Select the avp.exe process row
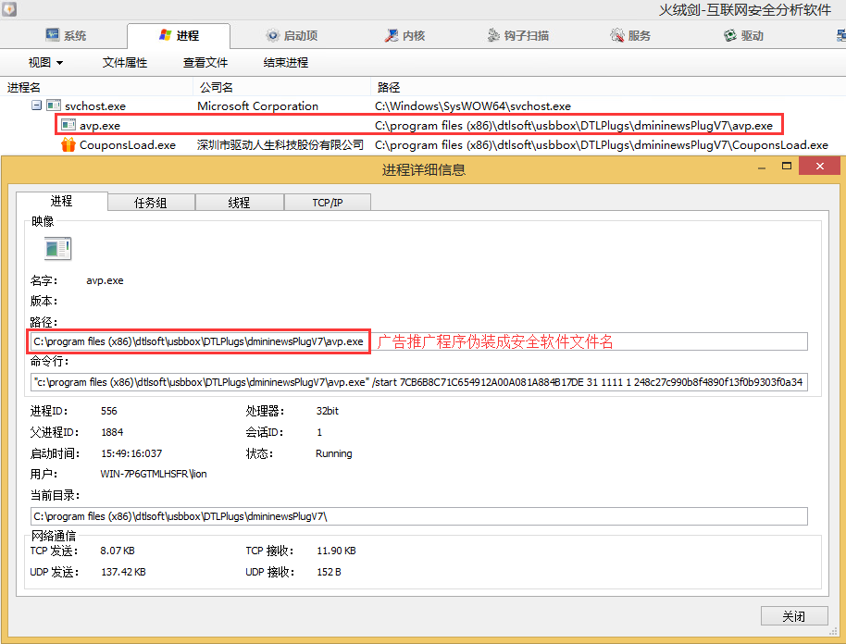 click(102, 125)
